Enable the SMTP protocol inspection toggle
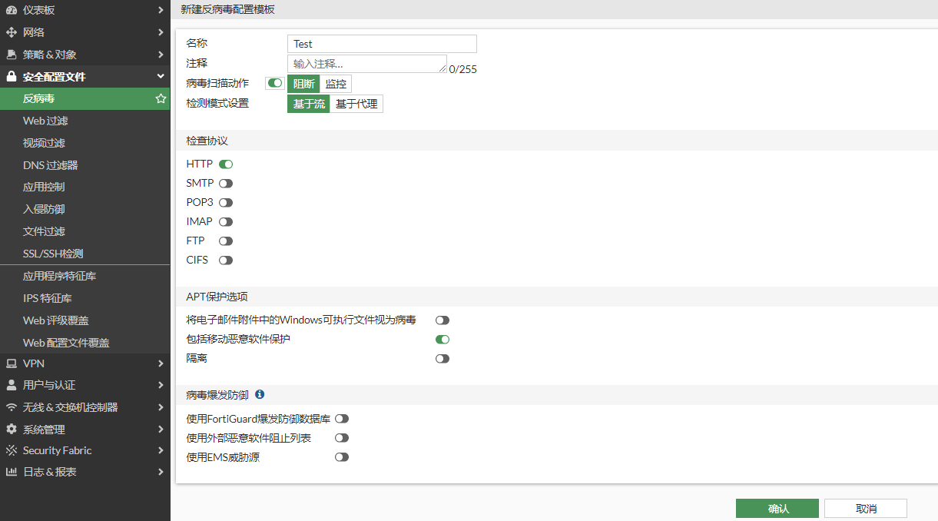The height and width of the screenshot is (521, 938). pyautogui.click(x=226, y=184)
